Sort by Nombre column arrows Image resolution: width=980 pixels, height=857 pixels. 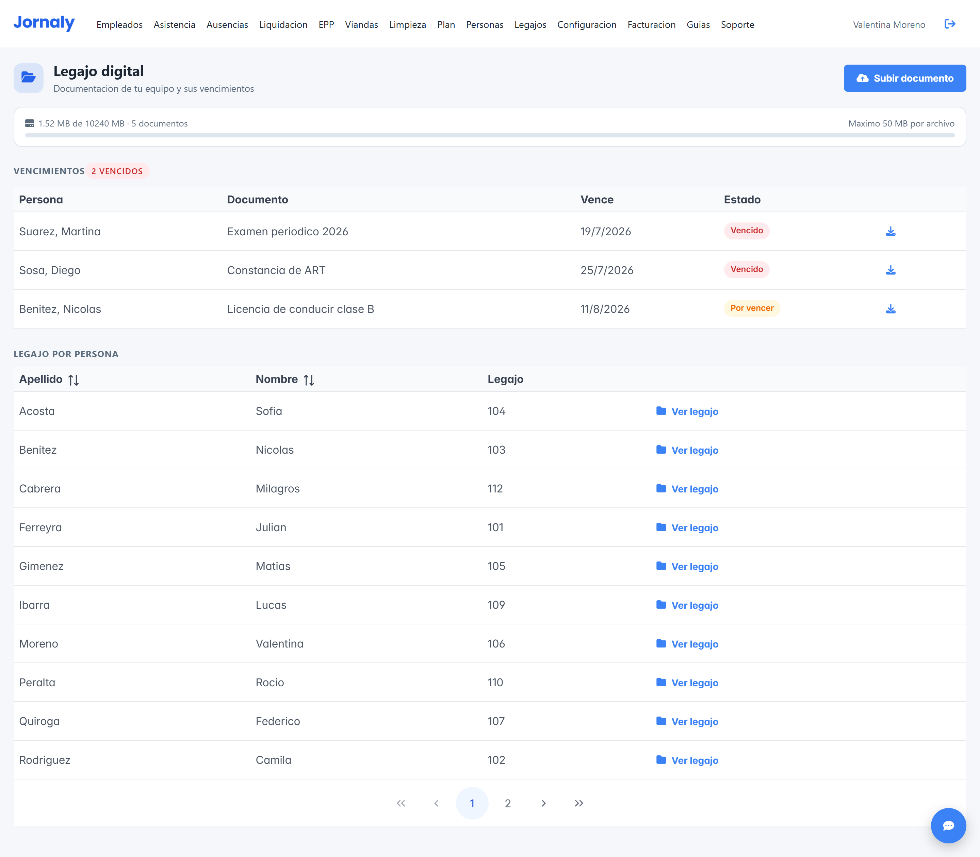coord(309,380)
